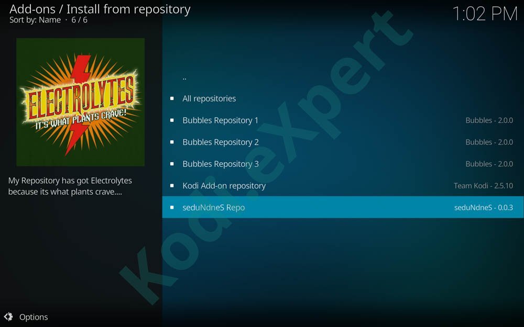Click bullet icon beside Kodi Add-on repository
This screenshot has width=524, height=327.
[x=172, y=186]
